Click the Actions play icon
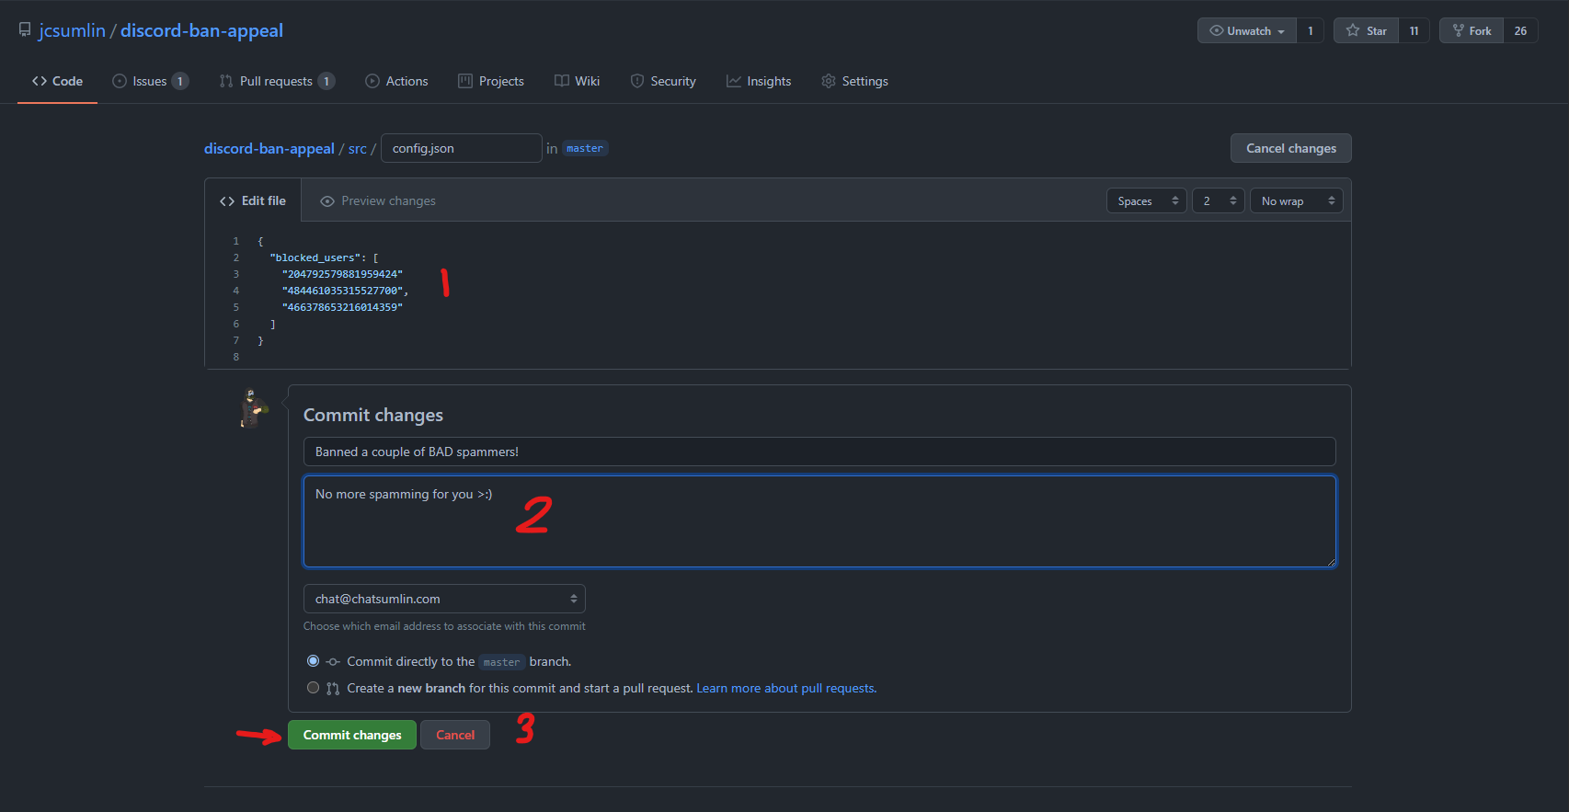The height and width of the screenshot is (812, 1569). click(372, 81)
